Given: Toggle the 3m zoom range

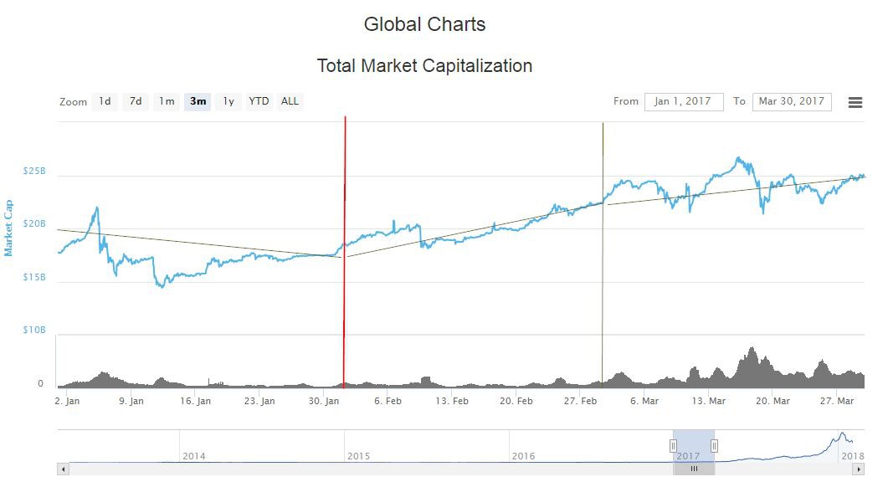Looking at the screenshot, I should pos(198,101).
